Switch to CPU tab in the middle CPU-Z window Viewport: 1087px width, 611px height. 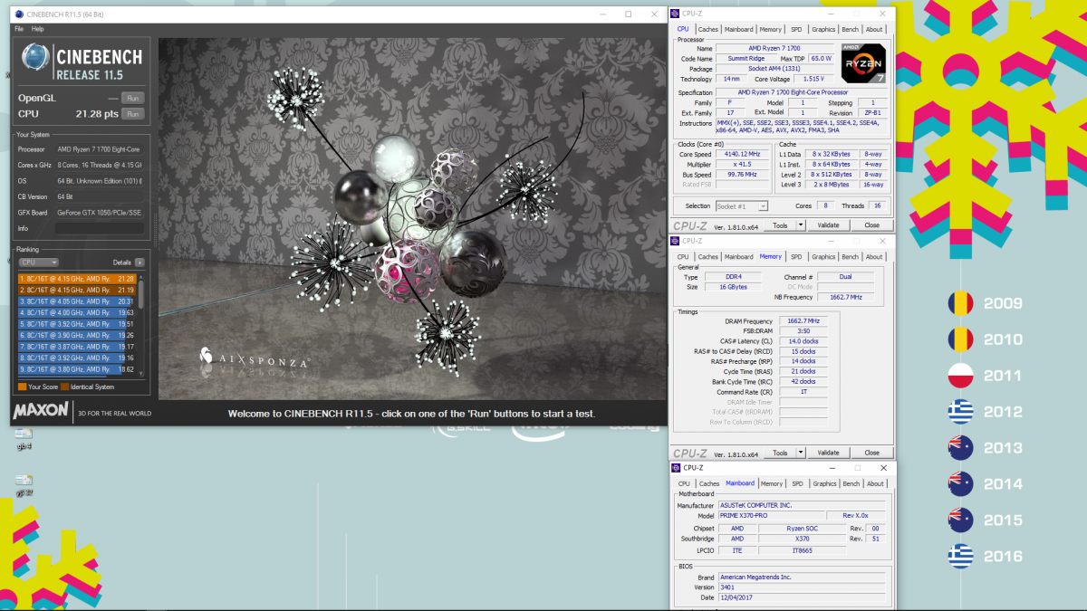point(684,257)
